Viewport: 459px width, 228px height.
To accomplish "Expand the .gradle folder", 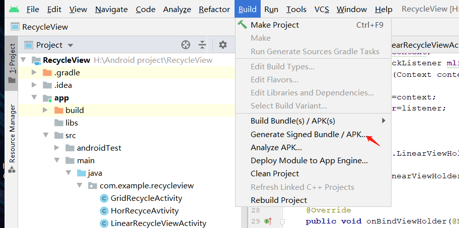I will click(35, 73).
